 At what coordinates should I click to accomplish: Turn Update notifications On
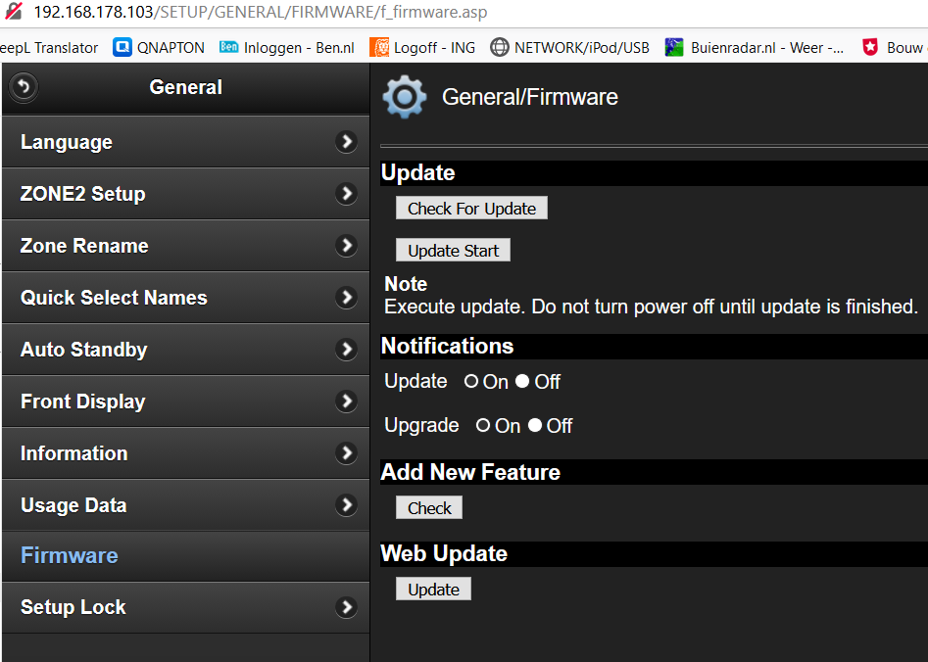[x=471, y=382]
